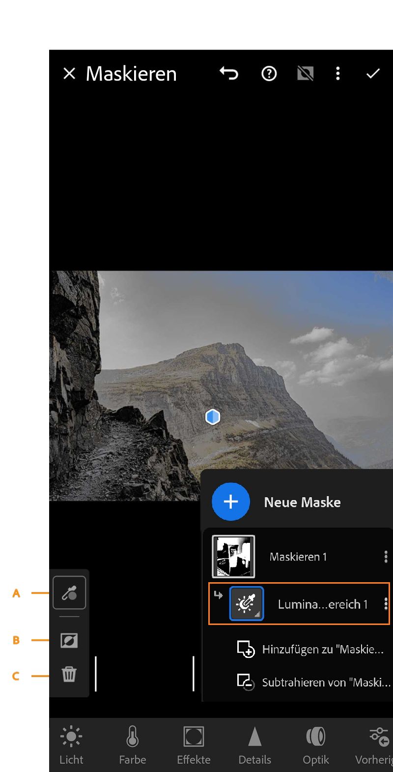
Task: Tap the blue hexagon mask pin
Action: [x=213, y=417]
